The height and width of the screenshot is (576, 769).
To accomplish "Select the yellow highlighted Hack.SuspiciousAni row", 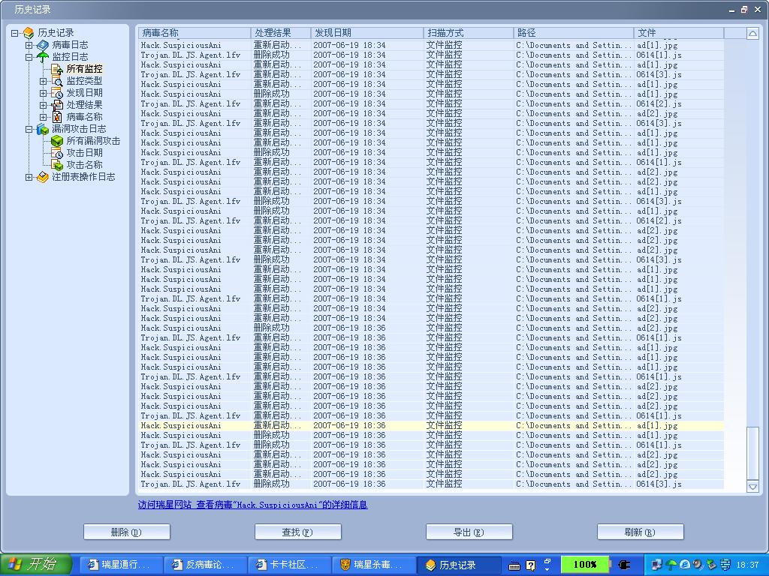I will (431, 426).
